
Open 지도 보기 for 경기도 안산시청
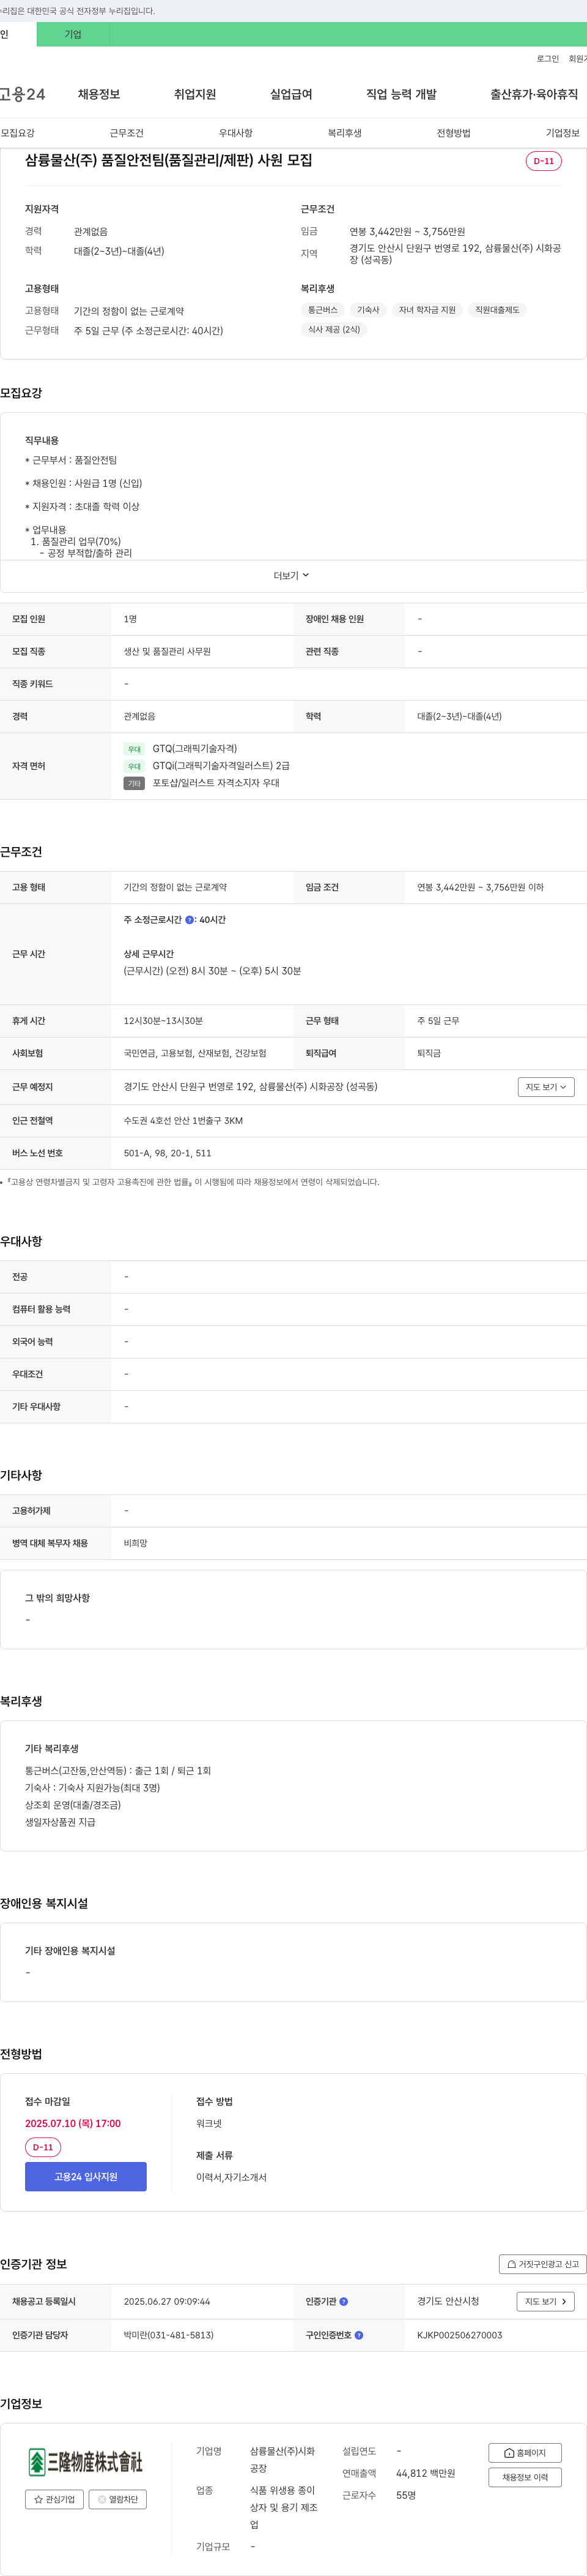pos(546,2302)
